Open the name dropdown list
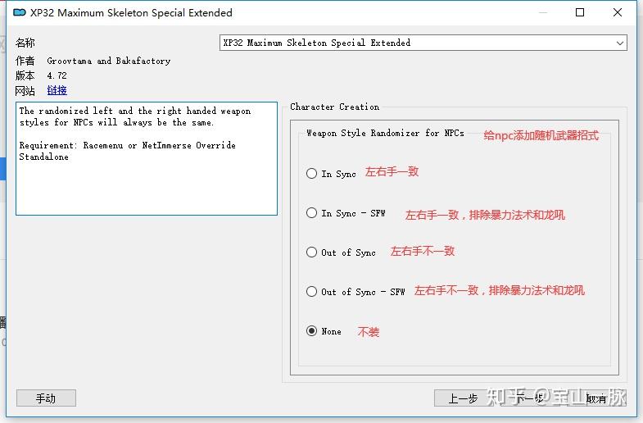643x423 pixels. point(423,43)
